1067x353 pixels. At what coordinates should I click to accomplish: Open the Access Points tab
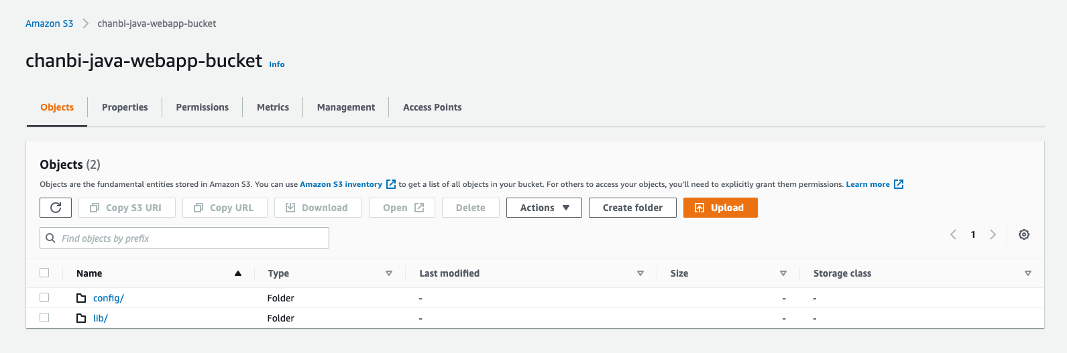click(433, 107)
